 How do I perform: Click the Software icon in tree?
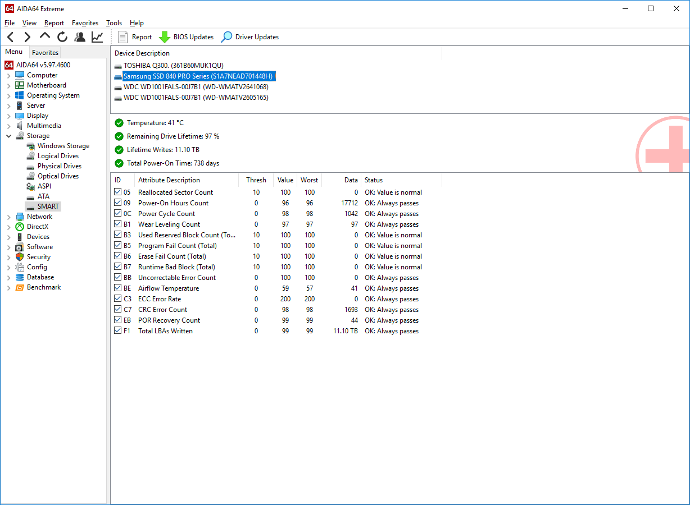(x=20, y=247)
